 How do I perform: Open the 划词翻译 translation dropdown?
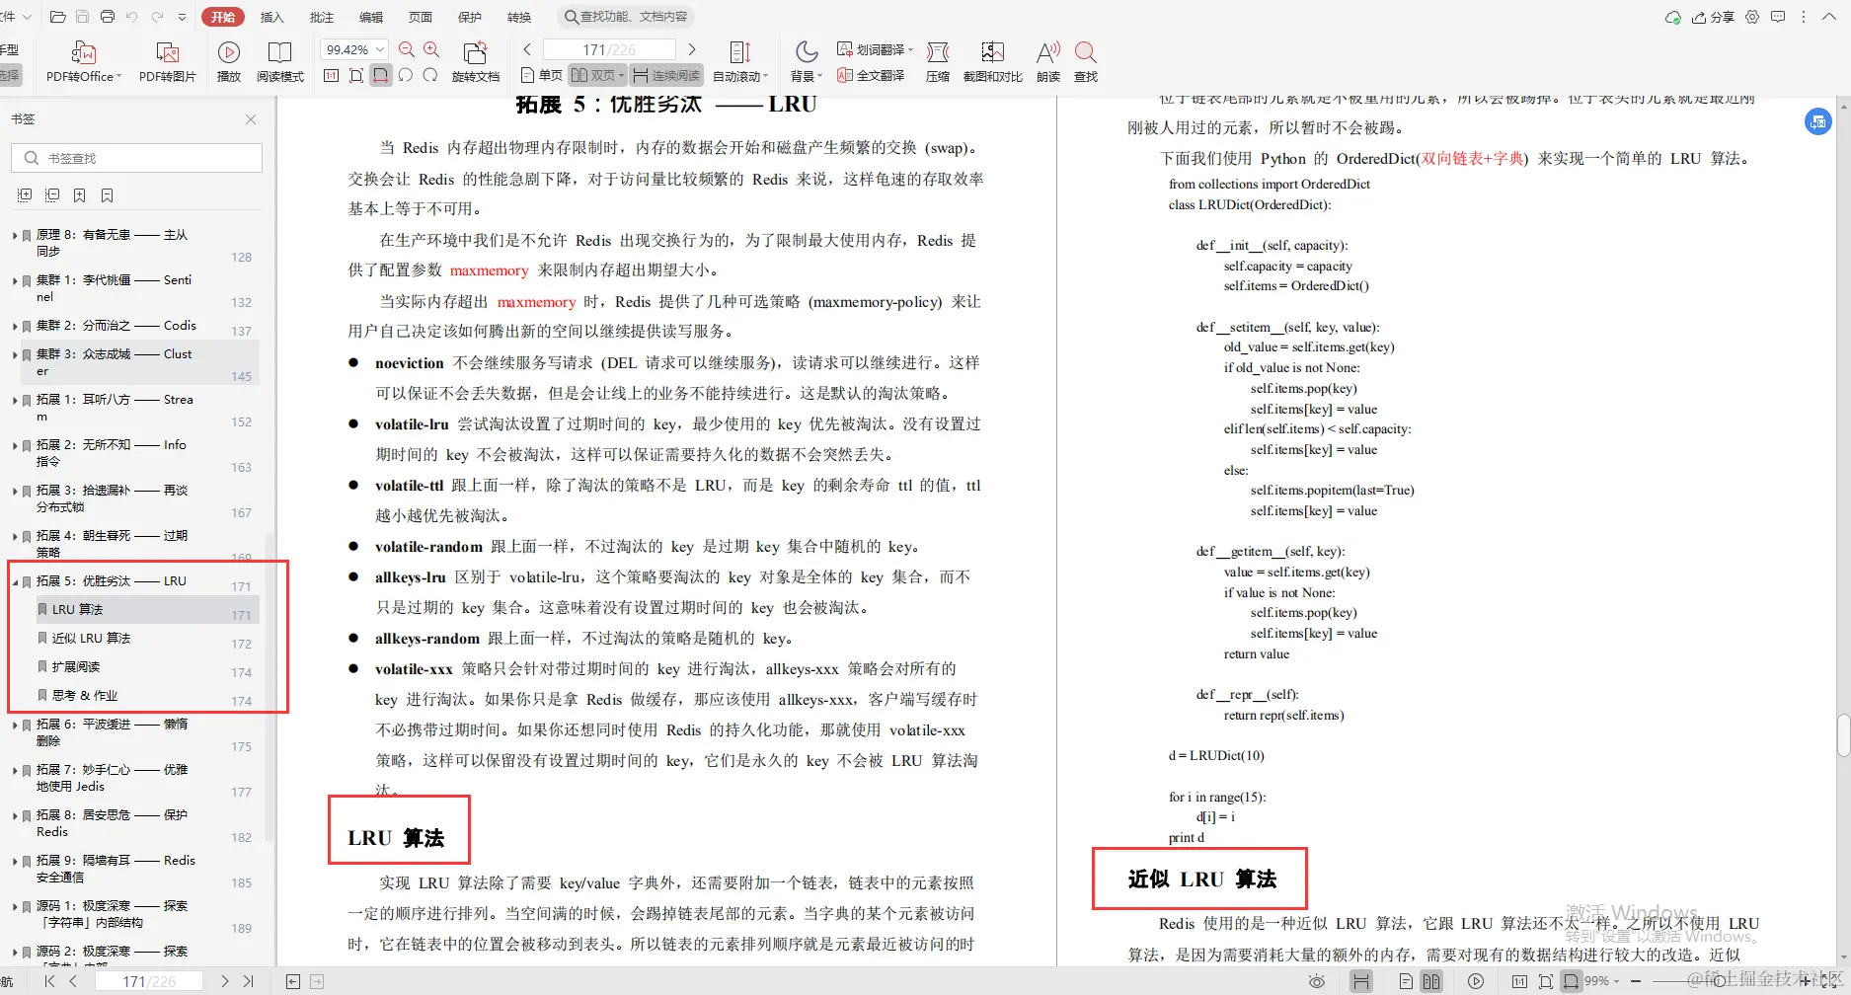pyautogui.click(x=875, y=47)
